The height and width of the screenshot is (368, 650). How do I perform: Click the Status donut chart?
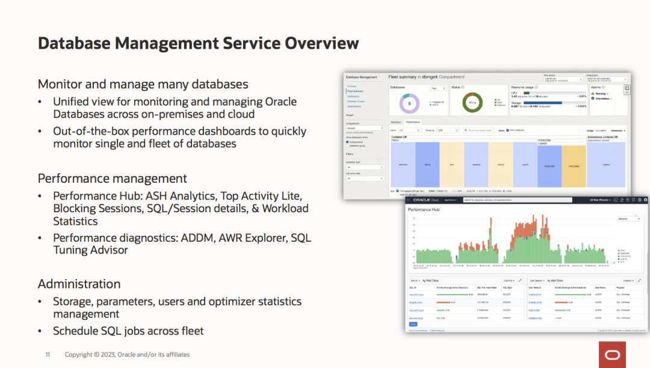(472, 103)
